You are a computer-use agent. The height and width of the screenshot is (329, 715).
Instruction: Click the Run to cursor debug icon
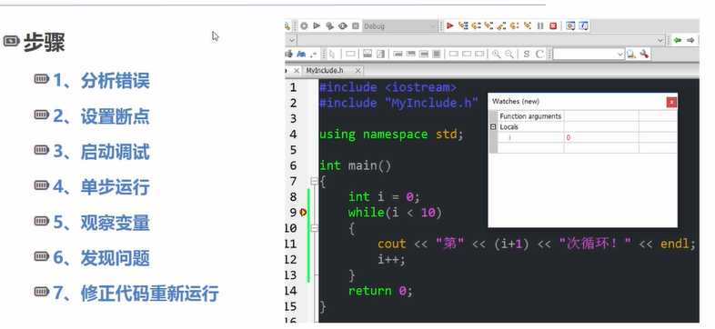463,26
